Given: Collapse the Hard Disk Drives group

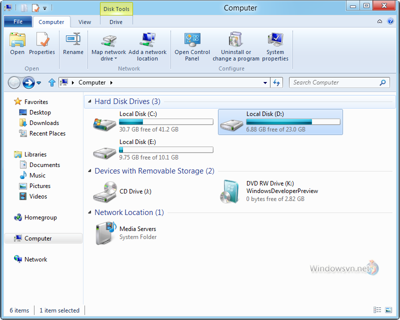Looking at the screenshot, I should pyautogui.click(x=89, y=101).
